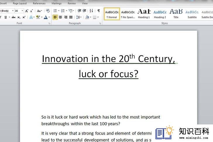Open the Numbering dropdown arrow
This screenshot has height=142, width=213.
(66, 11)
